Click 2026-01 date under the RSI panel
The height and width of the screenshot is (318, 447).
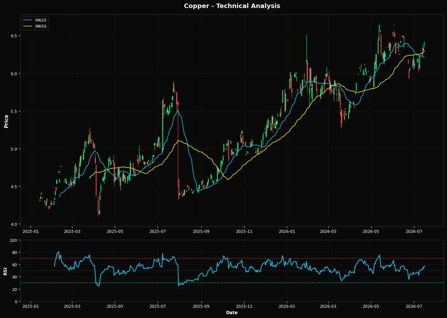pos(287,307)
